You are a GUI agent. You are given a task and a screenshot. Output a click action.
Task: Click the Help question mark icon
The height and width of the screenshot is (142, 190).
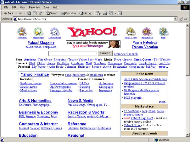point(163,32)
